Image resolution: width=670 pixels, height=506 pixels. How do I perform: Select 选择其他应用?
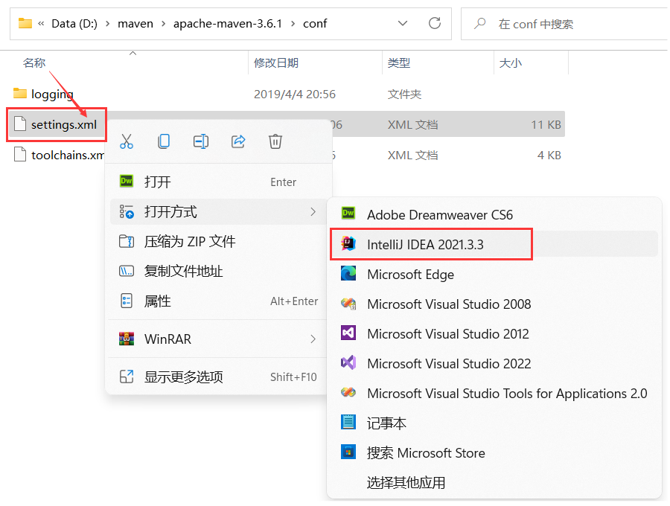494,482
